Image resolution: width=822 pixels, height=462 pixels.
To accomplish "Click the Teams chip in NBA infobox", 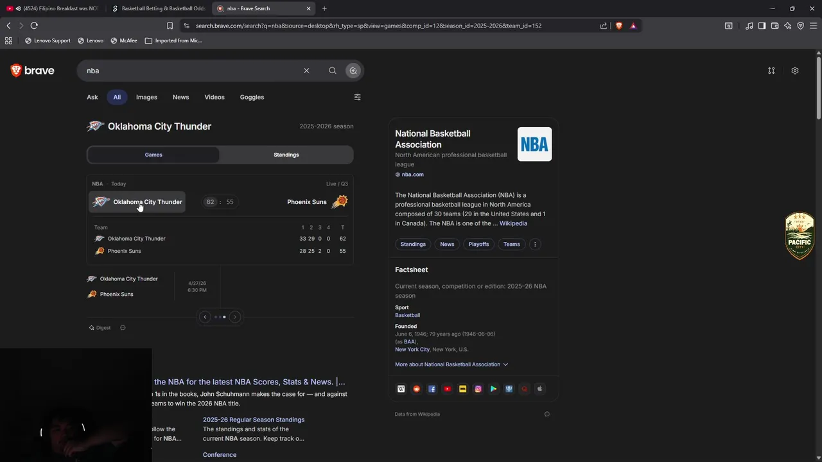I will click(512, 244).
